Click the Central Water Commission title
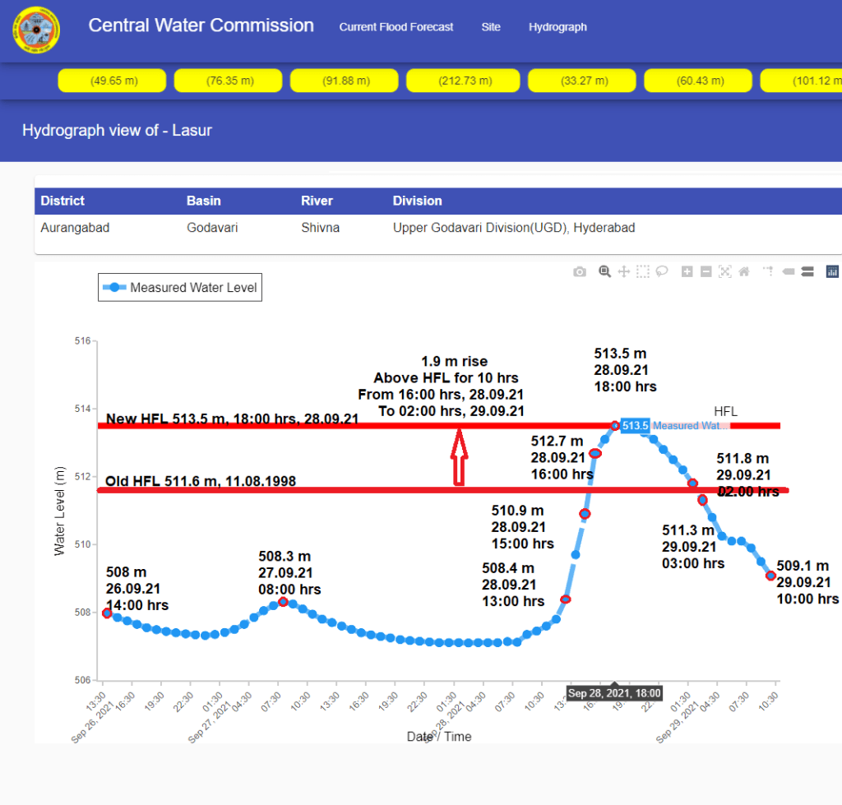 201,25
